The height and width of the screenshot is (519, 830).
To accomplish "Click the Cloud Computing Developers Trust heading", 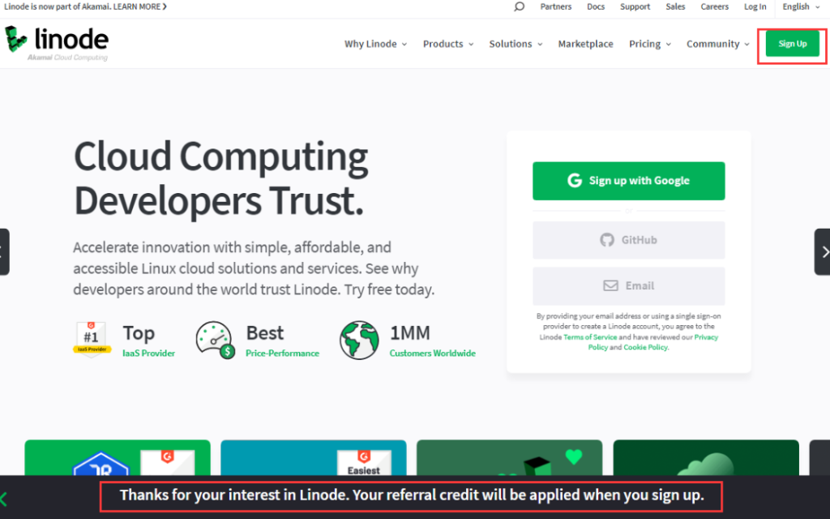I will [220, 178].
